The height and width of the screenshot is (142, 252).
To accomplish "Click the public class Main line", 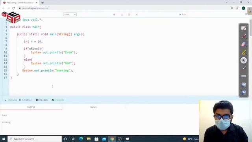I will tap(26, 27).
